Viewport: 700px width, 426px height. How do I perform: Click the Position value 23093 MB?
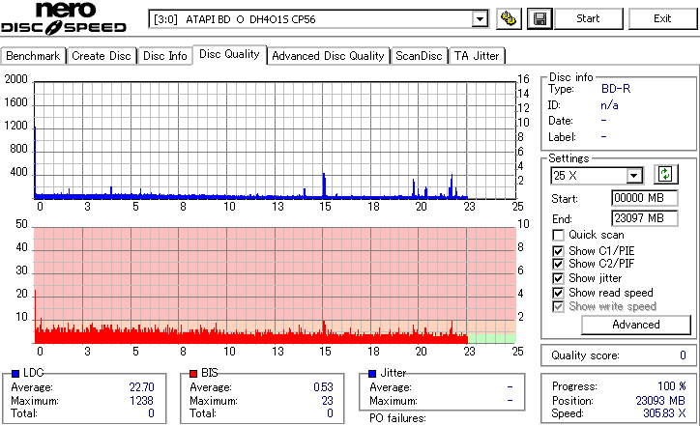tap(660, 401)
